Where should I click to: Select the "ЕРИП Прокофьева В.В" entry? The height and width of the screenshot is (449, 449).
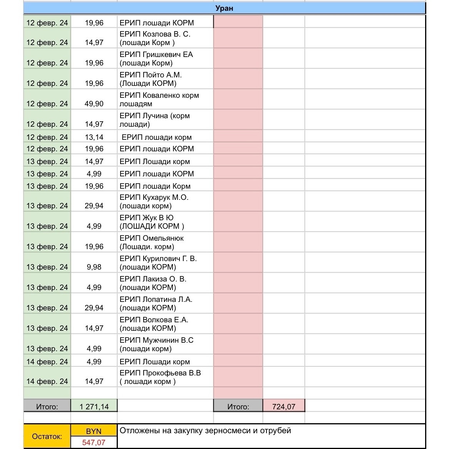coord(165,377)
